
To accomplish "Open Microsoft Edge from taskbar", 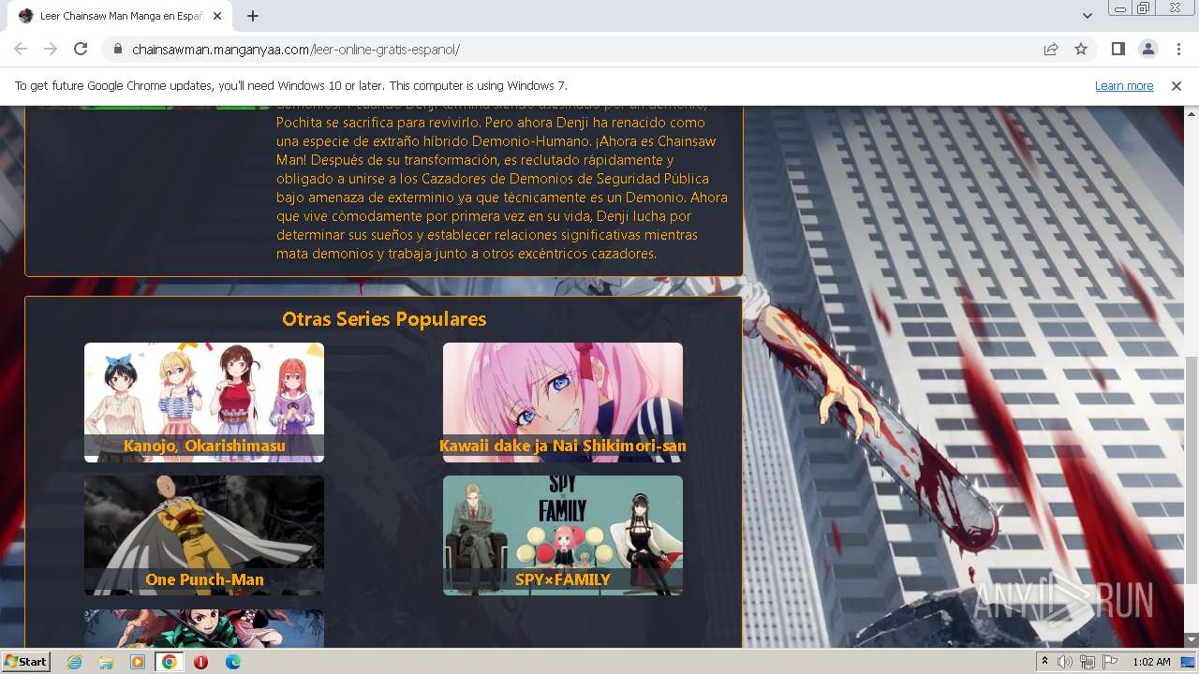I will coord(232,662).
